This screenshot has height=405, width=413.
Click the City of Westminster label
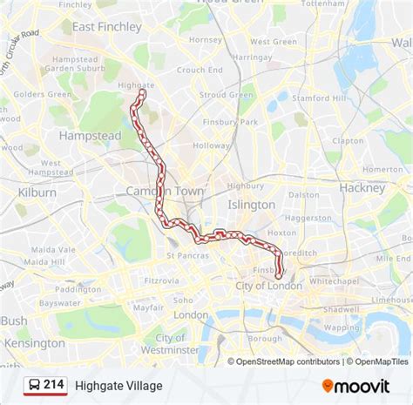point(170,344)
